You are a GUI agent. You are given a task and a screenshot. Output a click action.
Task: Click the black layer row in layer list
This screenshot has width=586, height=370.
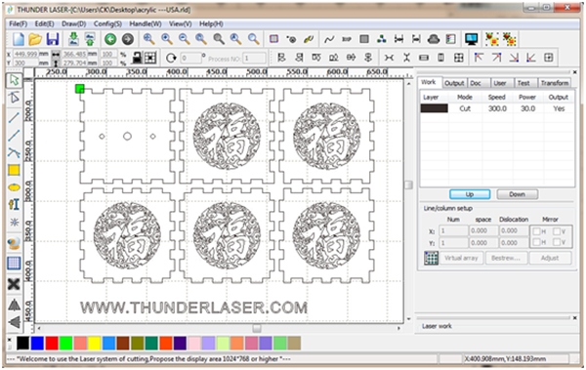coord(497,108)
